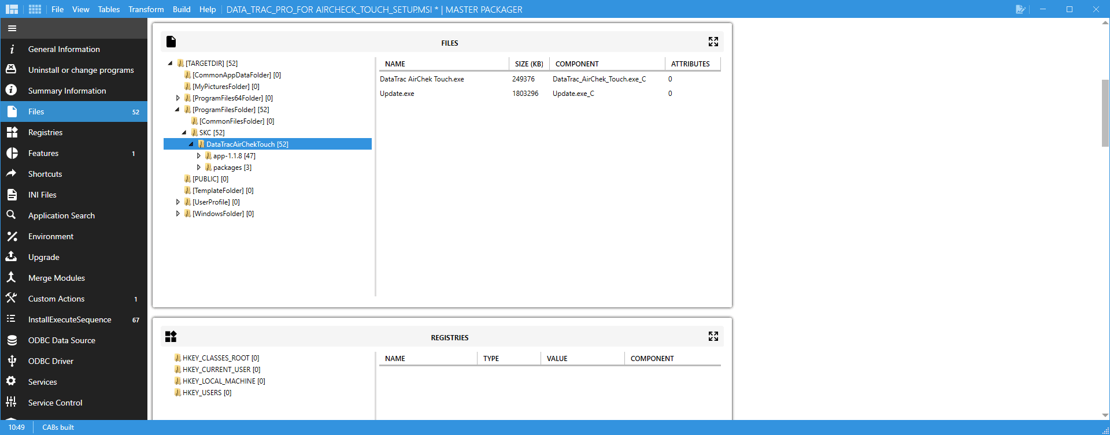Open the Transform menu
Viewport: 1110px width, 435px height.
pyautogui.click(x=146, y=9)
